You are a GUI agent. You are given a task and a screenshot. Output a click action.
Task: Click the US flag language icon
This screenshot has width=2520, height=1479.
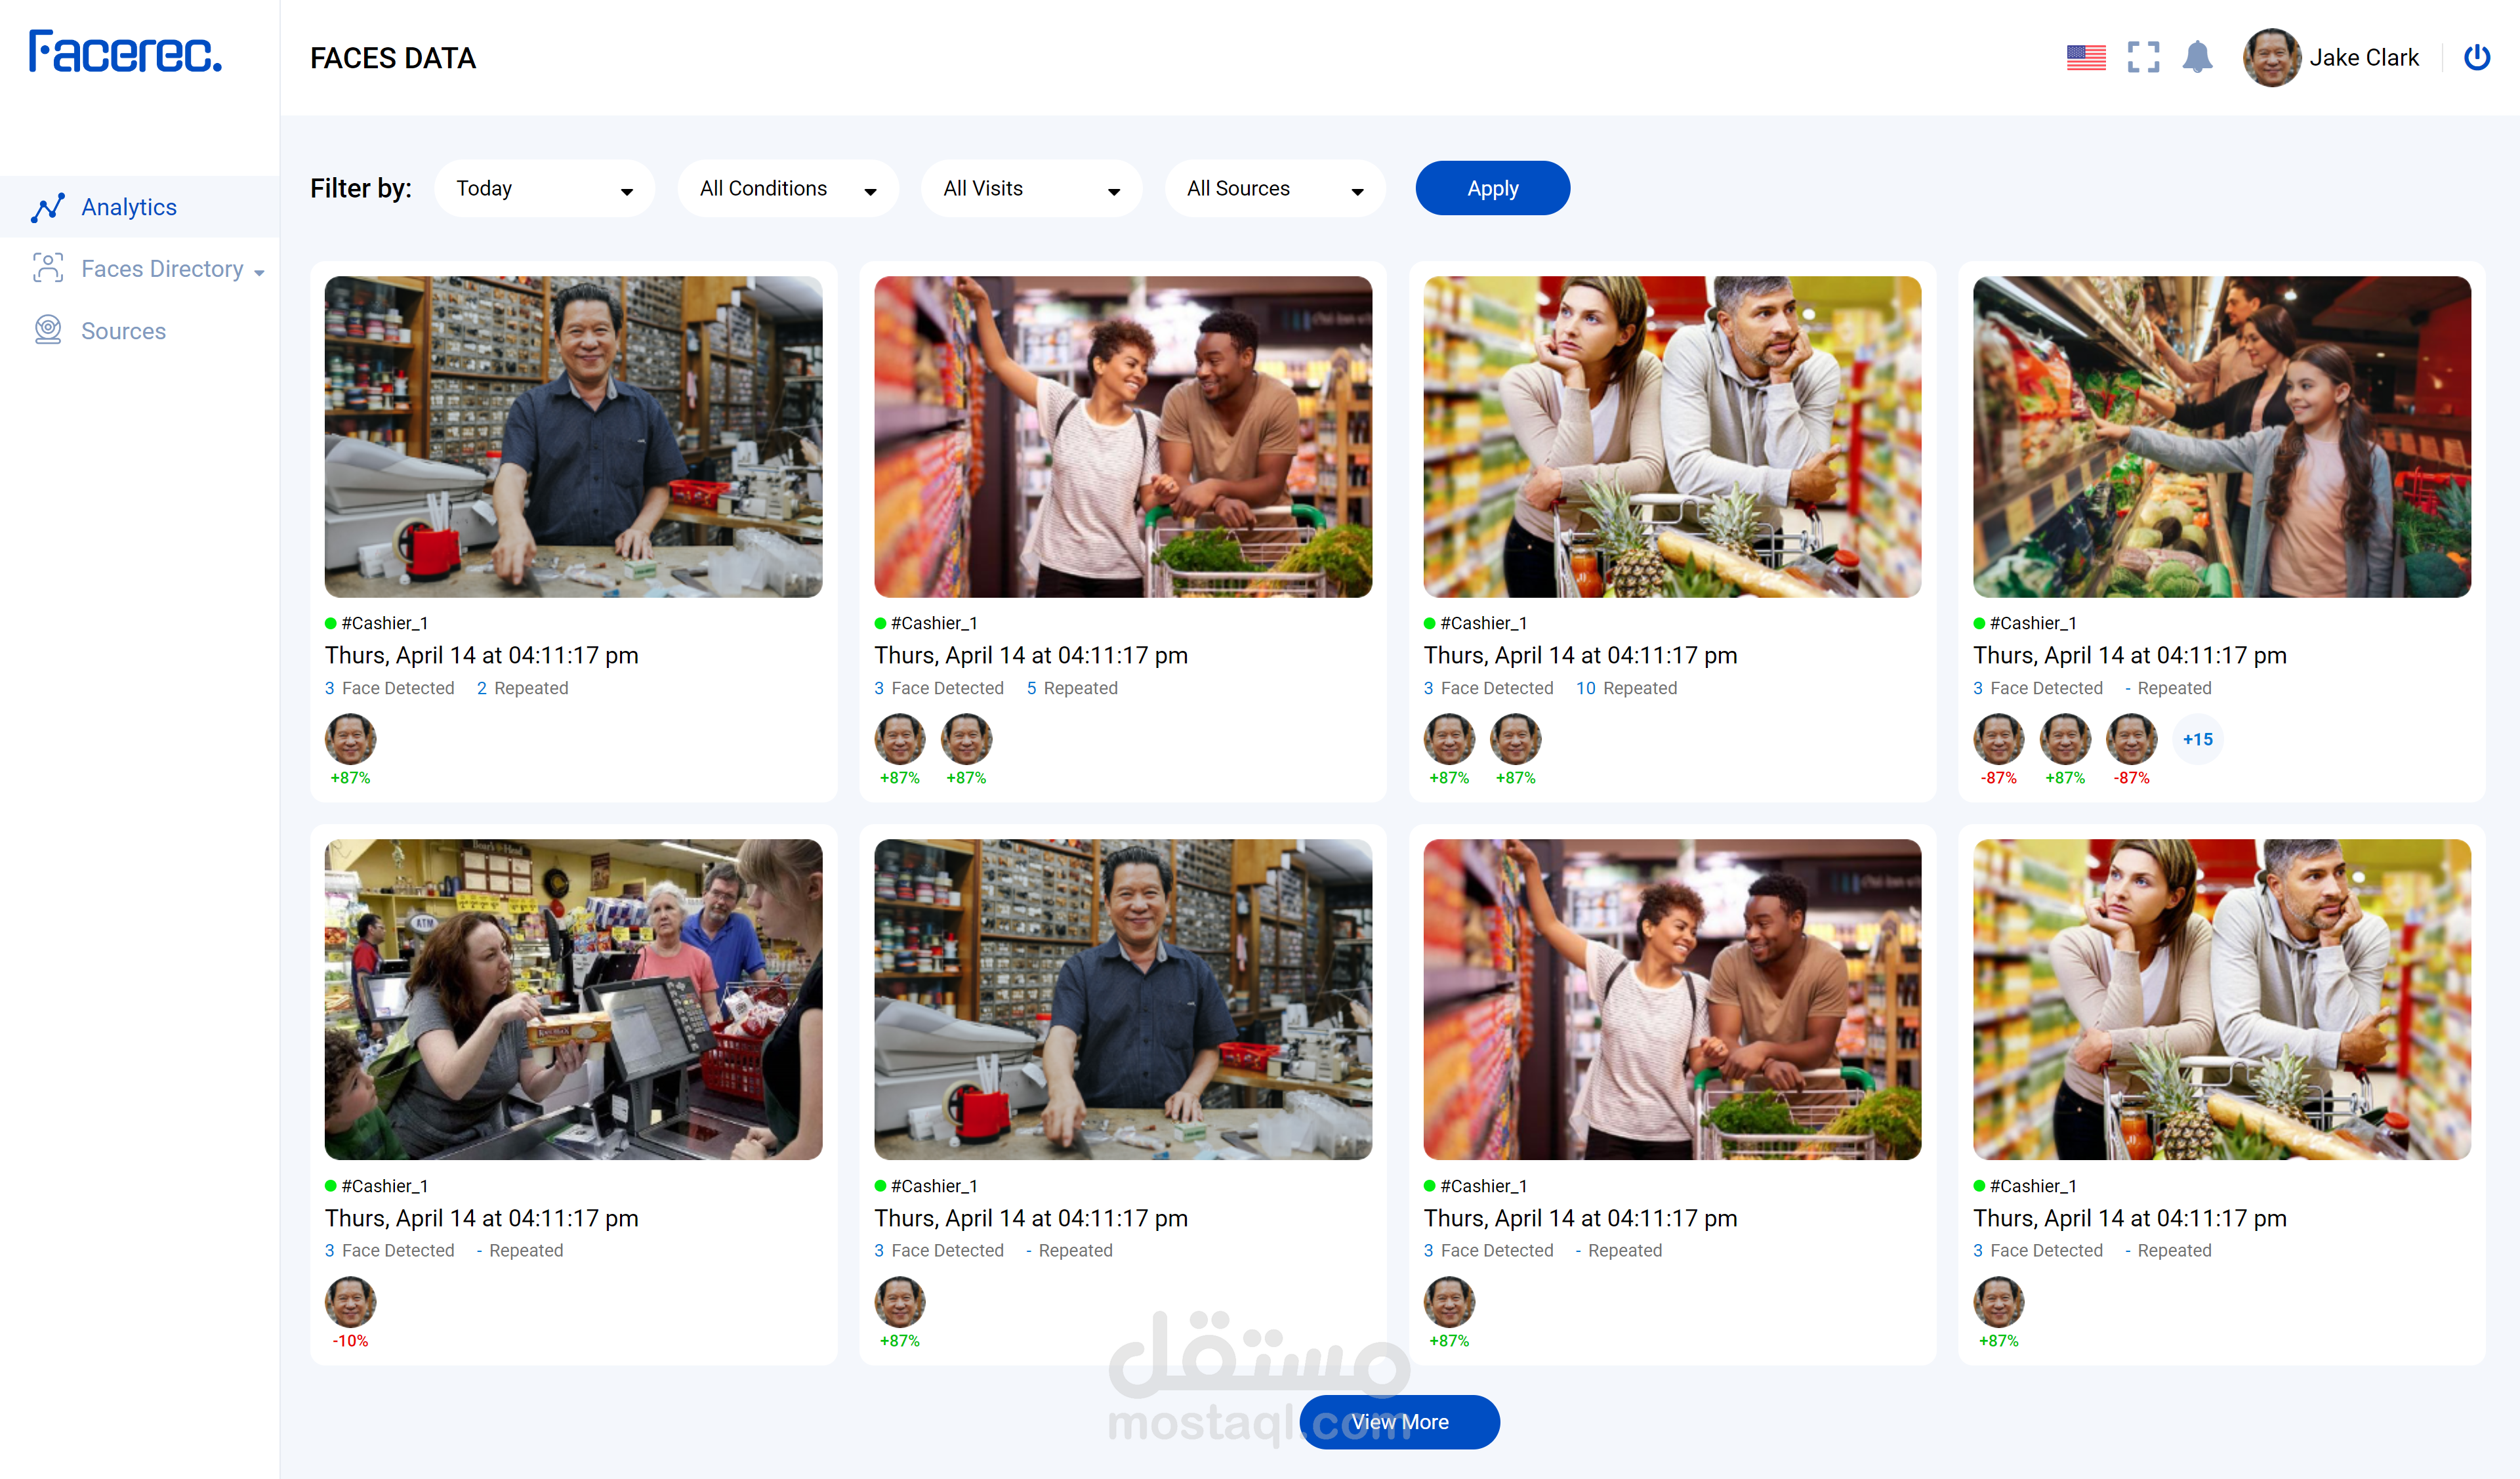click(2086, 57)
